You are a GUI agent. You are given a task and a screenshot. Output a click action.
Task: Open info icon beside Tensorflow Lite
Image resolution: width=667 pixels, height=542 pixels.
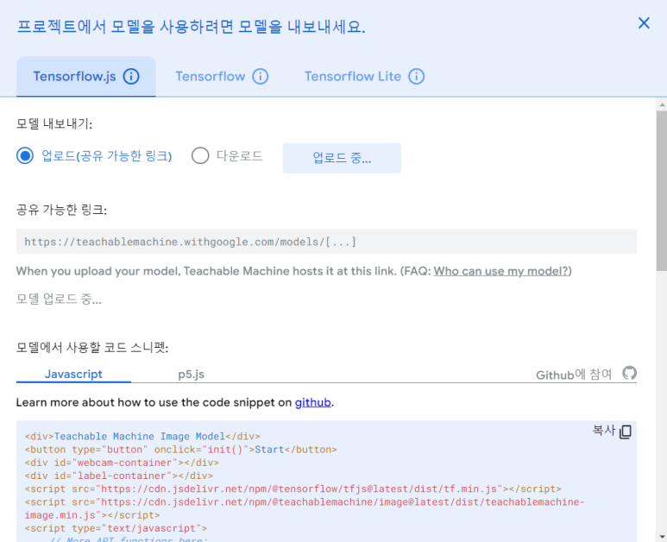tap(417, 77)
